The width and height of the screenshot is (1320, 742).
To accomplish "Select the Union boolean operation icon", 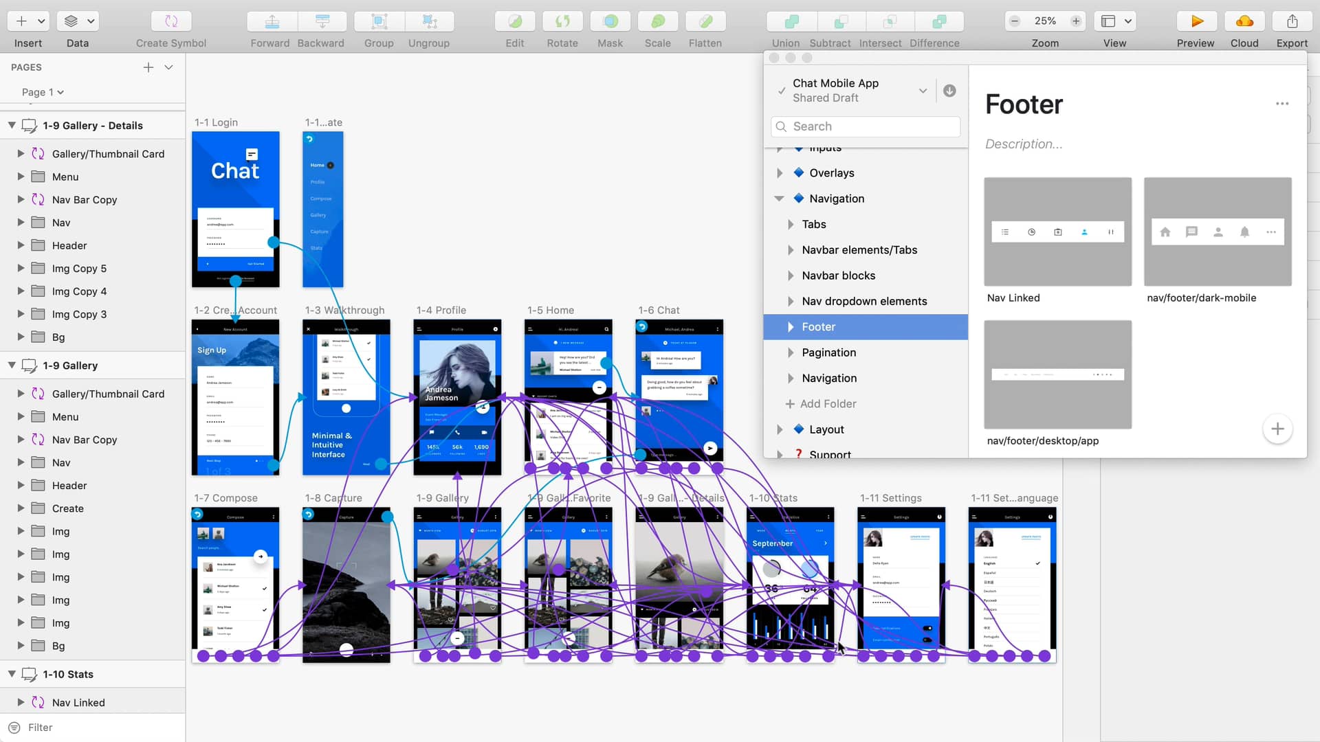I will click(x=791, y=21).
